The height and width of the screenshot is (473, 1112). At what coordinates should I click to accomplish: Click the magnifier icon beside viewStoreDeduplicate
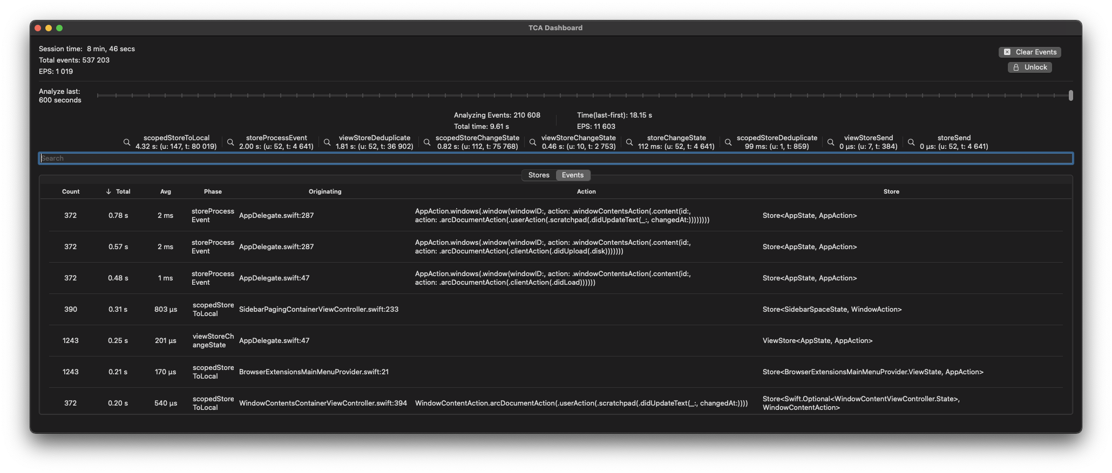click(x=327, y=142)
